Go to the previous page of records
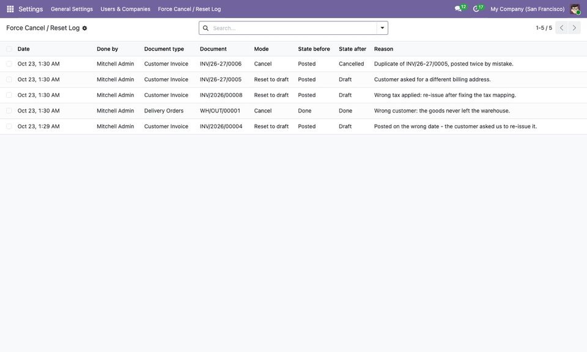 point(561,28)
